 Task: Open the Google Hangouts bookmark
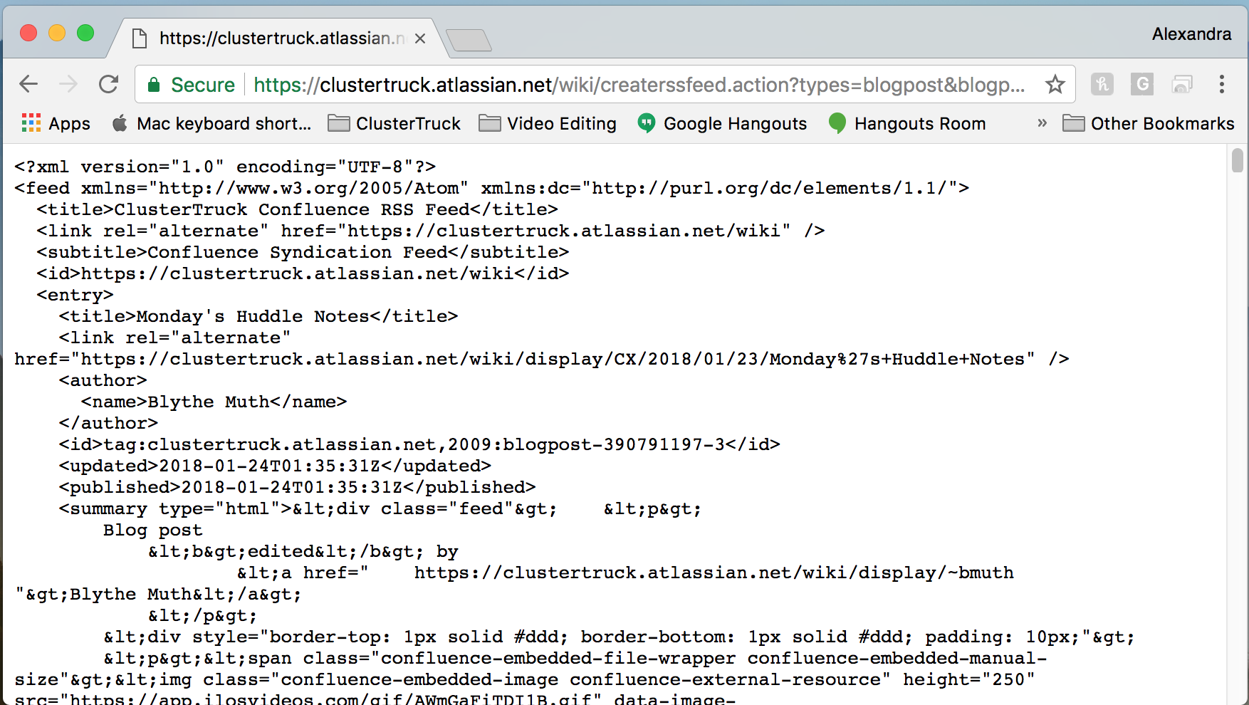pyautogui.click(x=722, y=123)
